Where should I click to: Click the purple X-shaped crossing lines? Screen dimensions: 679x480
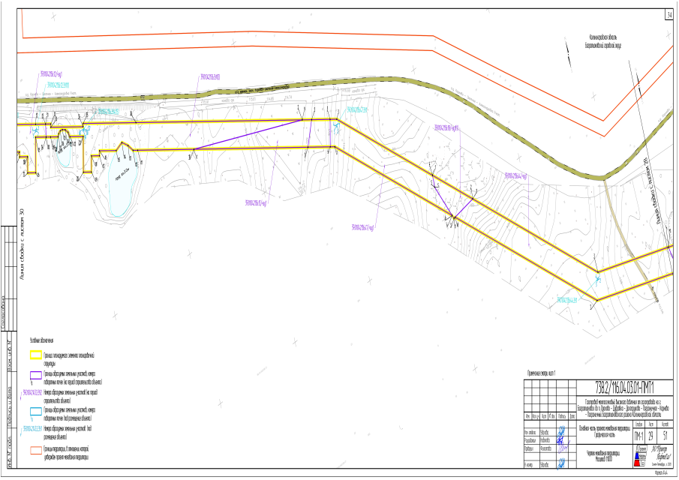click(x=456, y=204)
